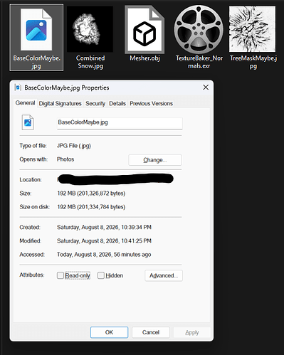This screenshot has width=284, height=355.
Task: Click the Size on disk value '201,334,784 bytes'
Action: (102, 207)
